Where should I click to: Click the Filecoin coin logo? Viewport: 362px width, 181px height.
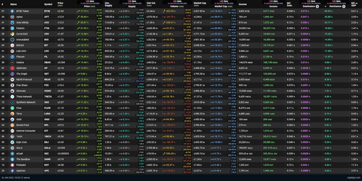coord(12,57)
